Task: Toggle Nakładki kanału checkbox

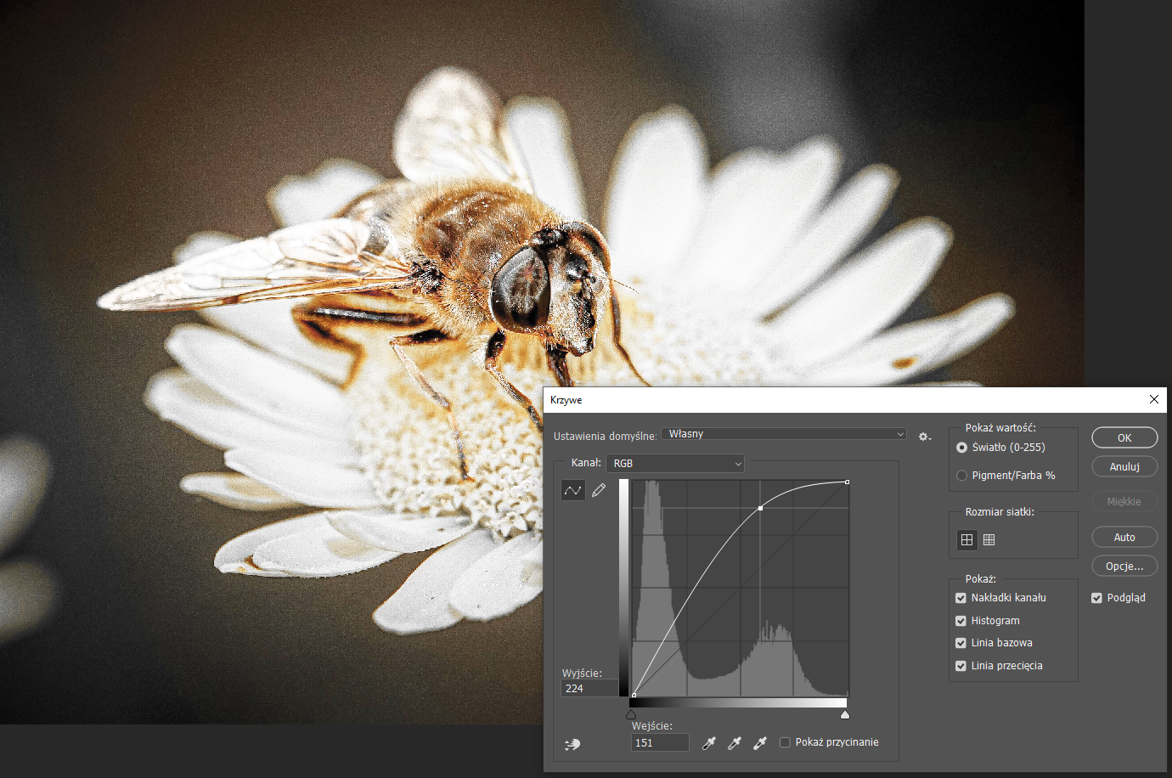Action: tap(961, 598)
